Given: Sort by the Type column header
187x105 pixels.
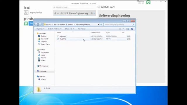Looking at the screenshot, I should pos(108,32).
